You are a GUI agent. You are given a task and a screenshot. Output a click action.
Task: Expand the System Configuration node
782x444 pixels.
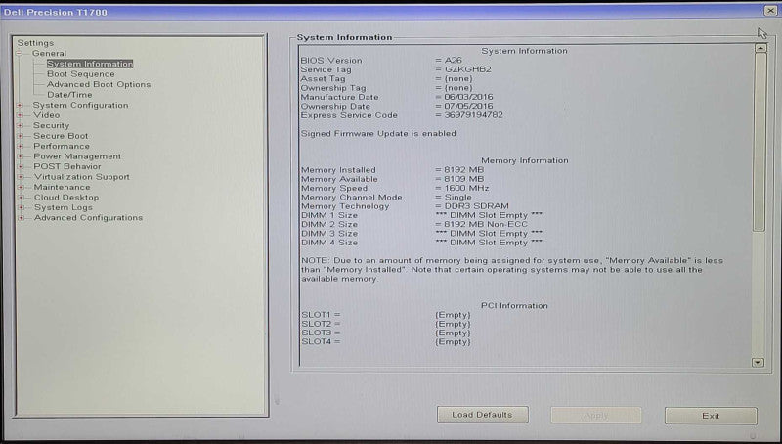pyautogui.click(x=20, y=106)
